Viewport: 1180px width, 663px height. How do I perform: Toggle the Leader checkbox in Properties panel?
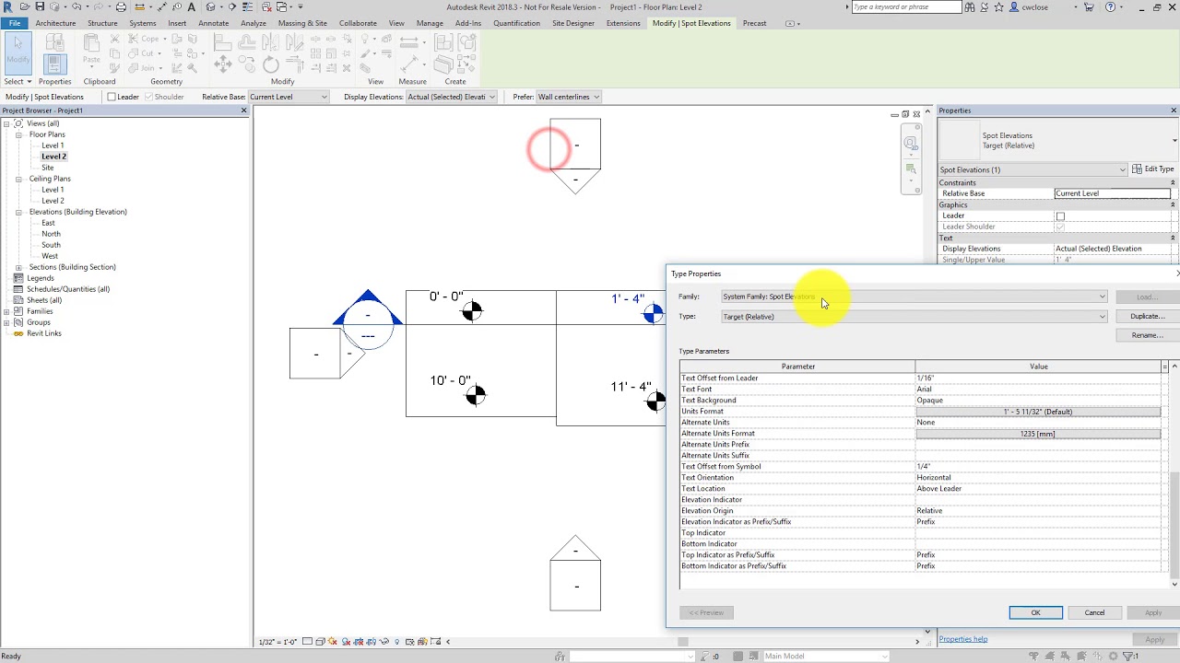coord(1060,215)
